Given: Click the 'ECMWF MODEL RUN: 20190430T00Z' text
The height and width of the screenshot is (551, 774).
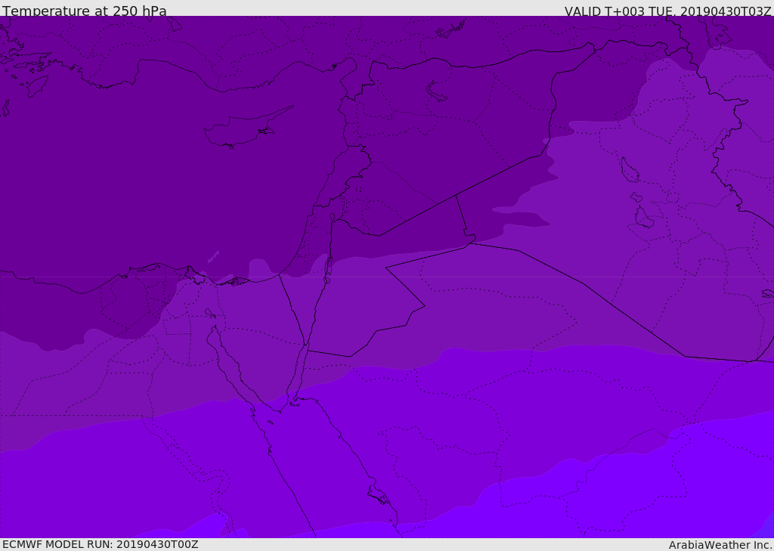Looking at the screenshot, I should click(x=101, y=544).
